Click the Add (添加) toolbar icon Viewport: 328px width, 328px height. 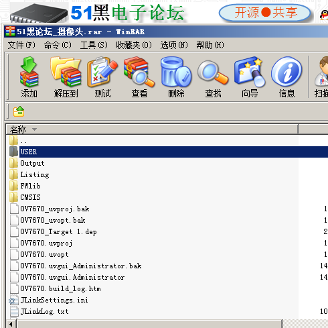[29, 76]
